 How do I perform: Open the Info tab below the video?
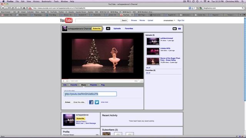tap(65, 85)
